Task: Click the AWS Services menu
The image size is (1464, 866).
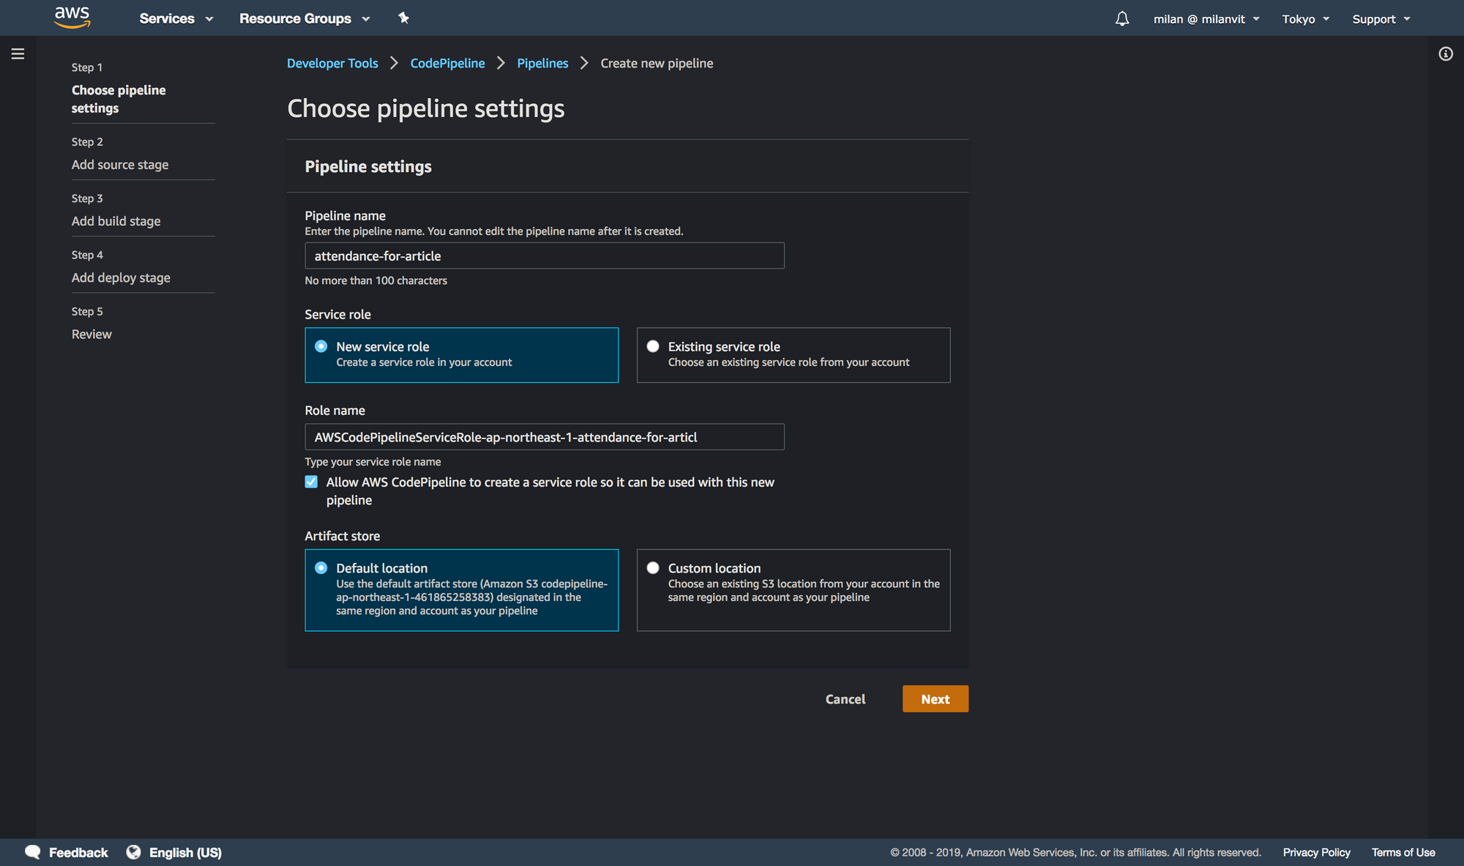Action: [173, 18]
